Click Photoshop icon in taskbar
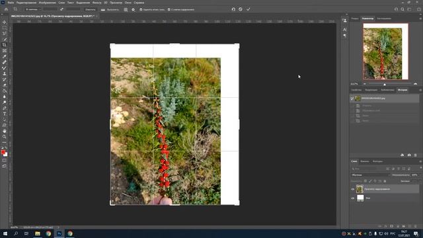This screenshot has width=423, height=238. click(59, 233)
